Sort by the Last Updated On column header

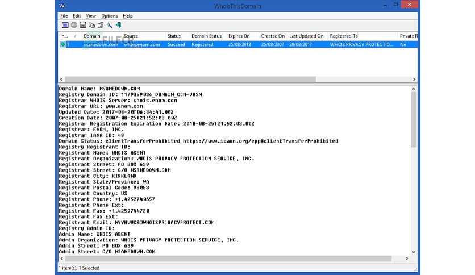coord(306,36)
